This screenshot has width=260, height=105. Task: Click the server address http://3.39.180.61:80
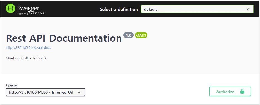click(28, 92)
